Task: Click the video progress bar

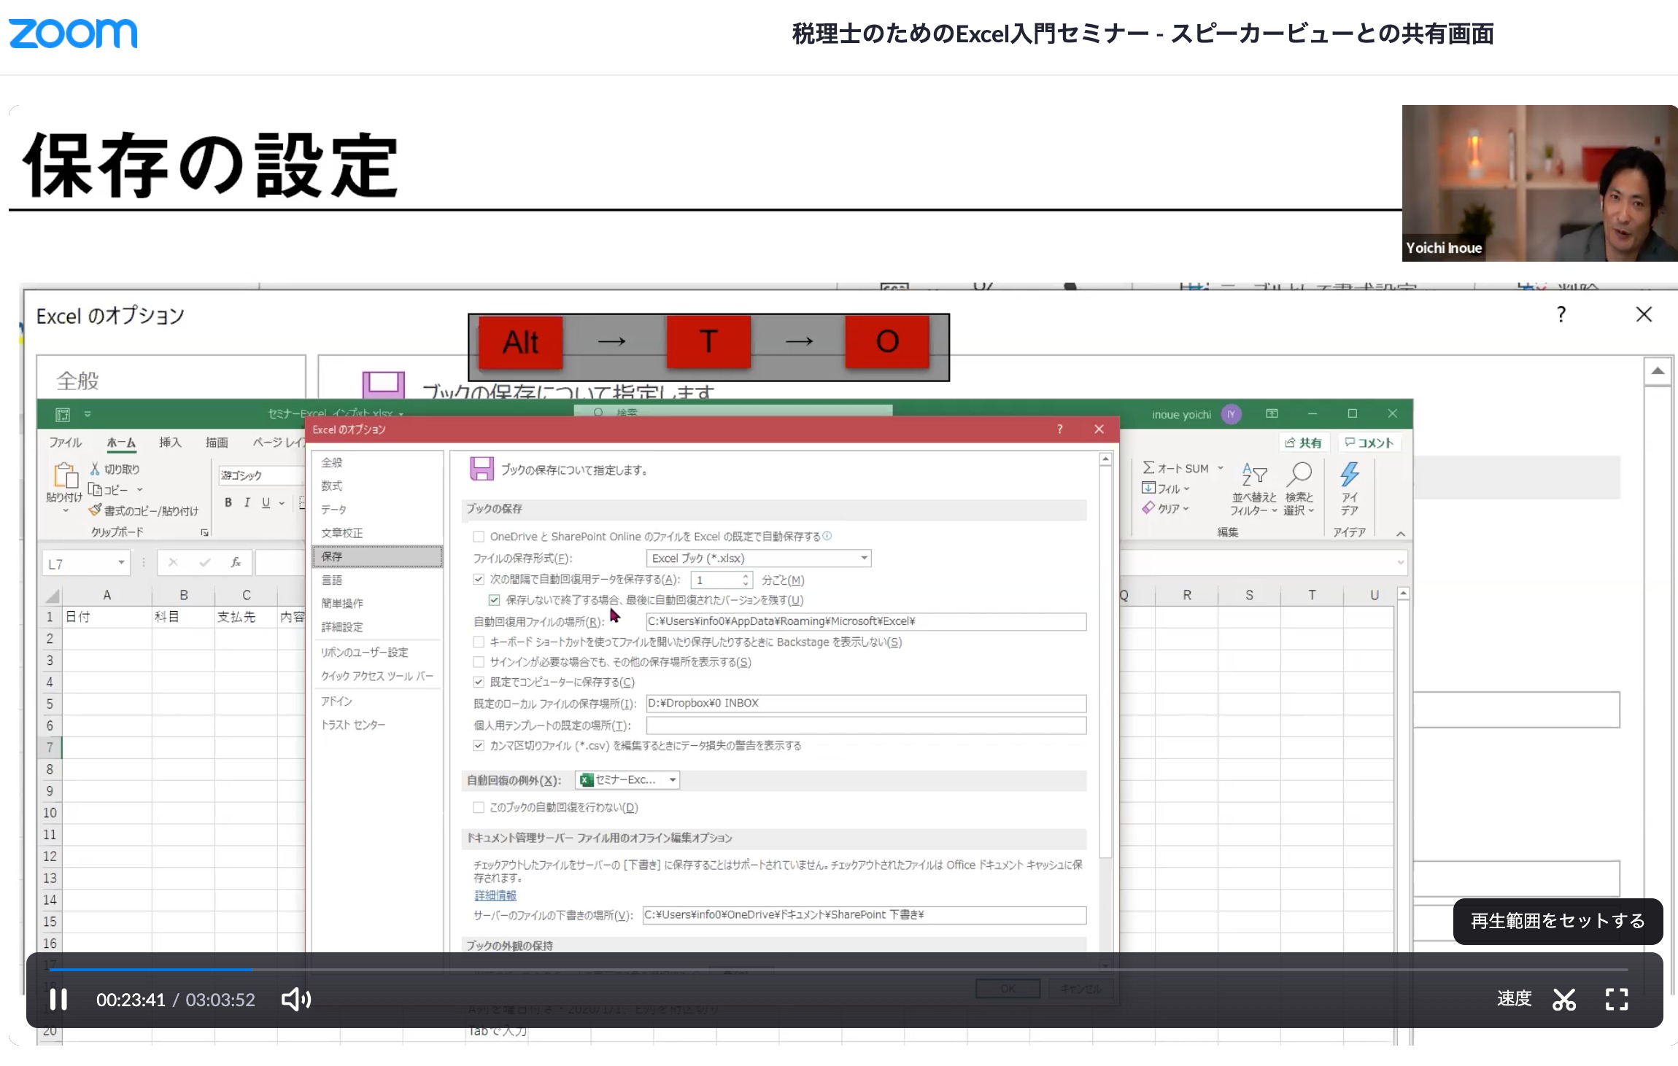Action: click(839, 970)
